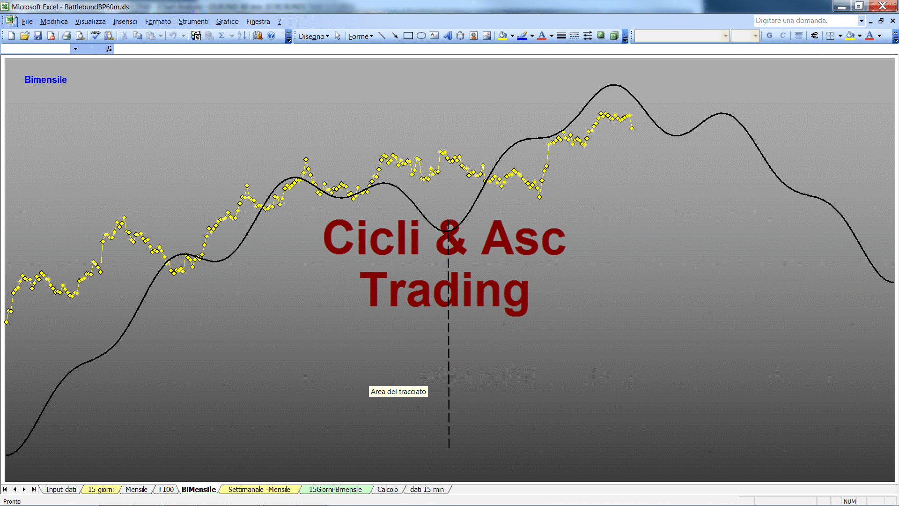Expand the Forme shapes menu

tap(361, 36)
